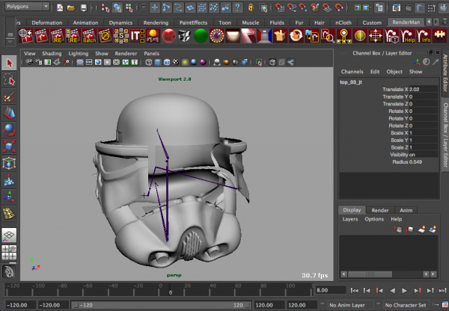Open the Anim layer tab
449x311 pixels.
(406, 210)
